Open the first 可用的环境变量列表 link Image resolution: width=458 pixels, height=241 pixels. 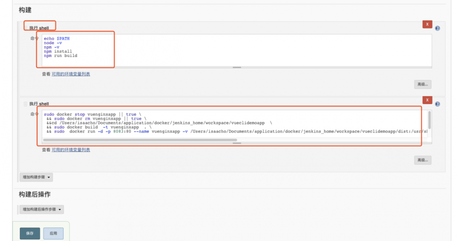coord(71,74)
